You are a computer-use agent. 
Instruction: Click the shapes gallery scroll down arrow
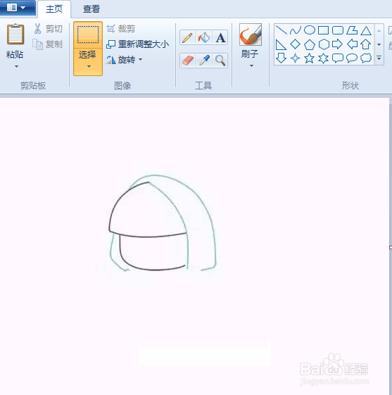[379, 44]
